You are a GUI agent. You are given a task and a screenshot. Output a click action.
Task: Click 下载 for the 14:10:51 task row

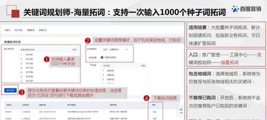(x=154, y=112)
